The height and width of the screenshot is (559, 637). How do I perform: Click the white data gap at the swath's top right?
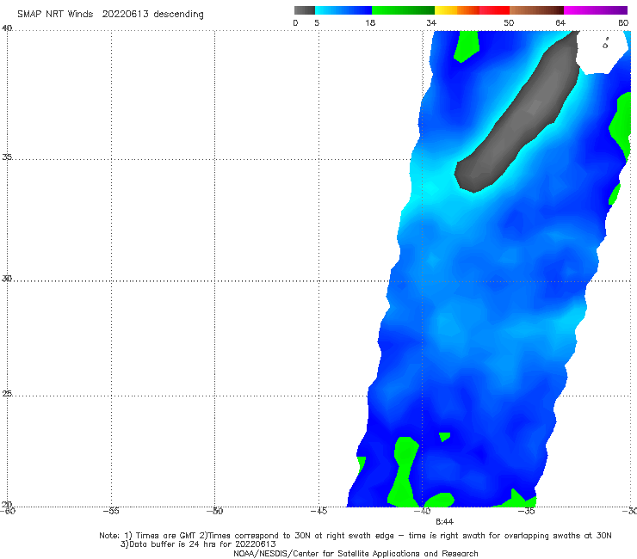[602, 52]
